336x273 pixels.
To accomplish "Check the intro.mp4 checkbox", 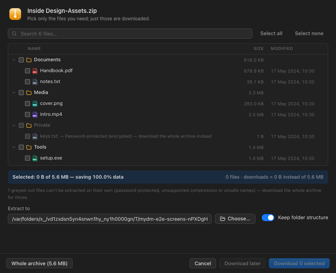I will (x=27, y=114).
